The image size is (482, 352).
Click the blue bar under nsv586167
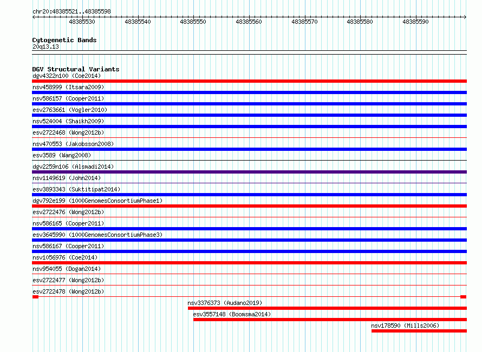pyautogui.click(x=249, y=251)
